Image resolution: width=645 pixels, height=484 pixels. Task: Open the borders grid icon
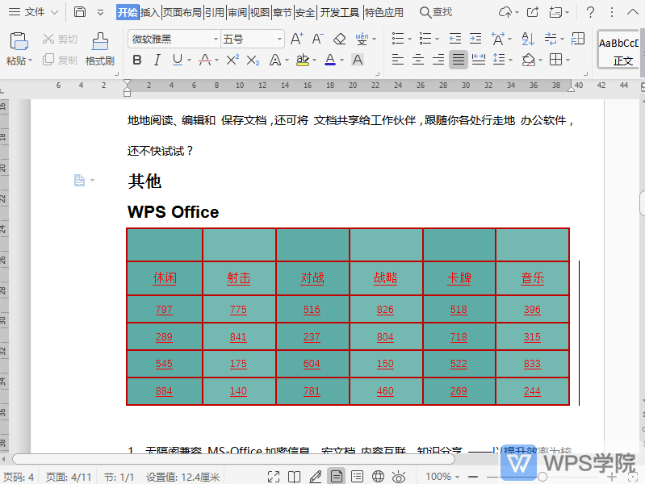tap(555, 60)
